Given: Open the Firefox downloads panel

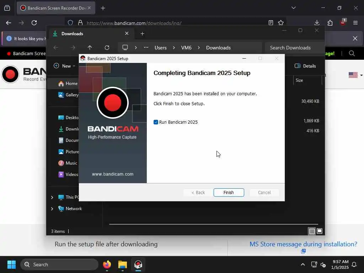Looking at the screenshot, I should [x=317, y=23].
